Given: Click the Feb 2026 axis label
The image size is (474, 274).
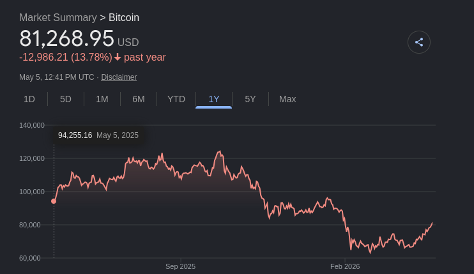Looking at the screenshot, I should click(x=345, y=266).
